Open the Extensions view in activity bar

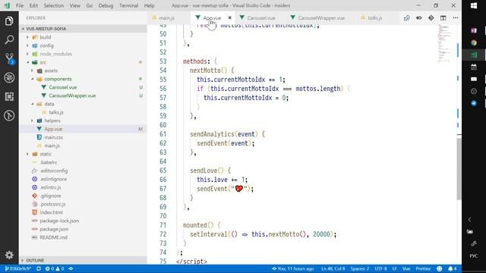[9, 96]
